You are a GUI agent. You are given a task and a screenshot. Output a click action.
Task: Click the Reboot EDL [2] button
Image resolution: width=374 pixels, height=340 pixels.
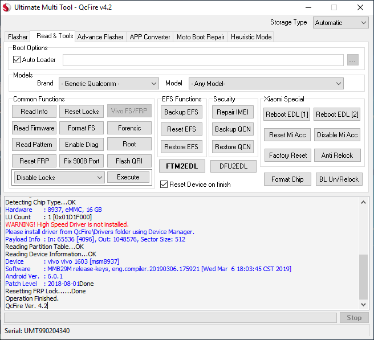coord(337,114)
